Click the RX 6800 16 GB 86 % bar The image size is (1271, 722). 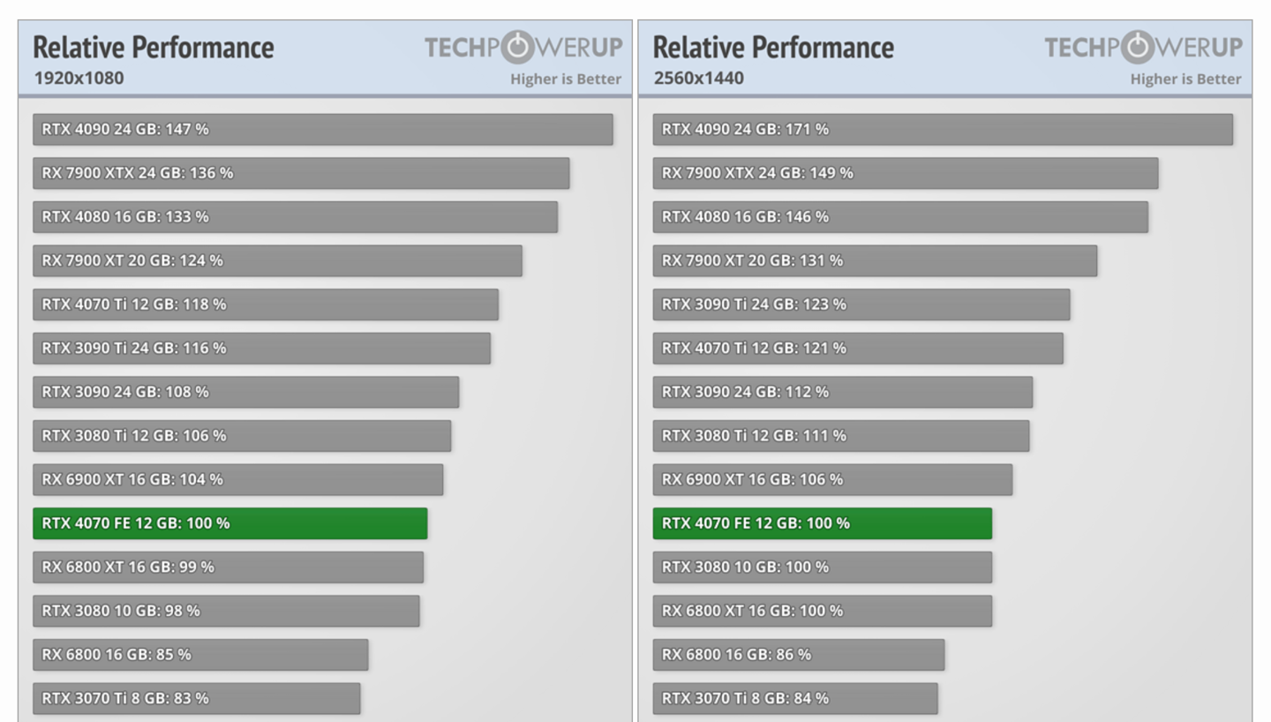click(799, 655)
